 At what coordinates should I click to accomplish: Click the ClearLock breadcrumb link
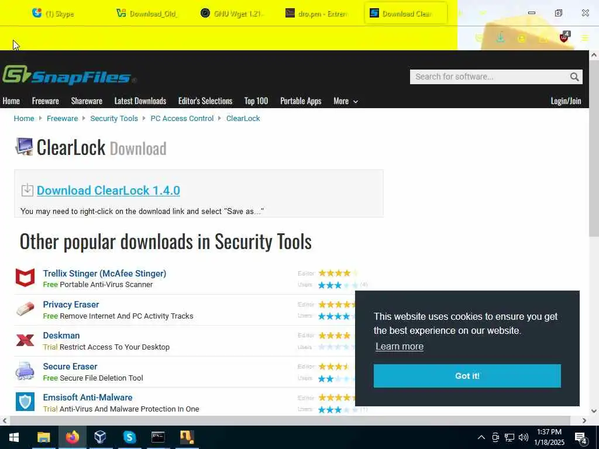[243, 118]
